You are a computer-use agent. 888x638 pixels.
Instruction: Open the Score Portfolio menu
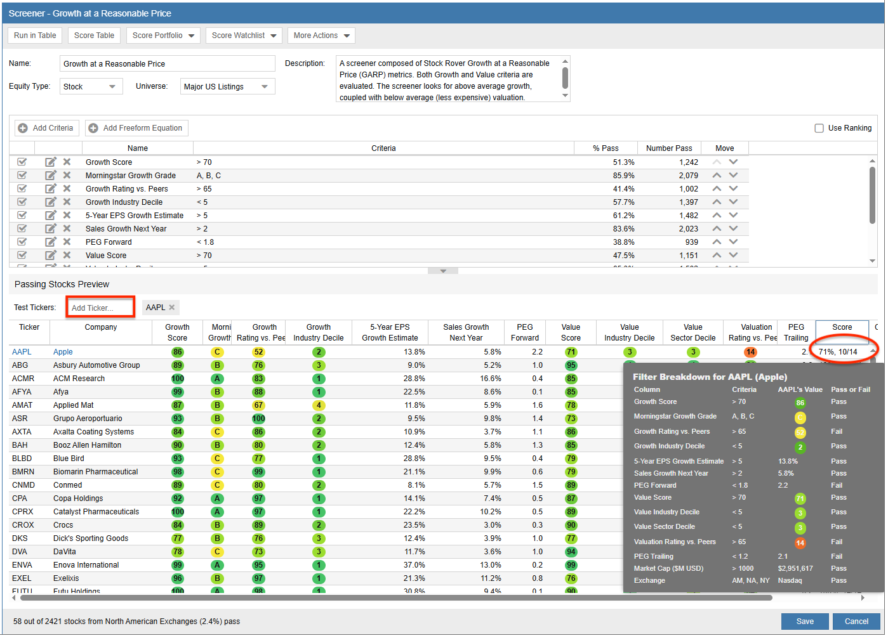click(163, 36)
